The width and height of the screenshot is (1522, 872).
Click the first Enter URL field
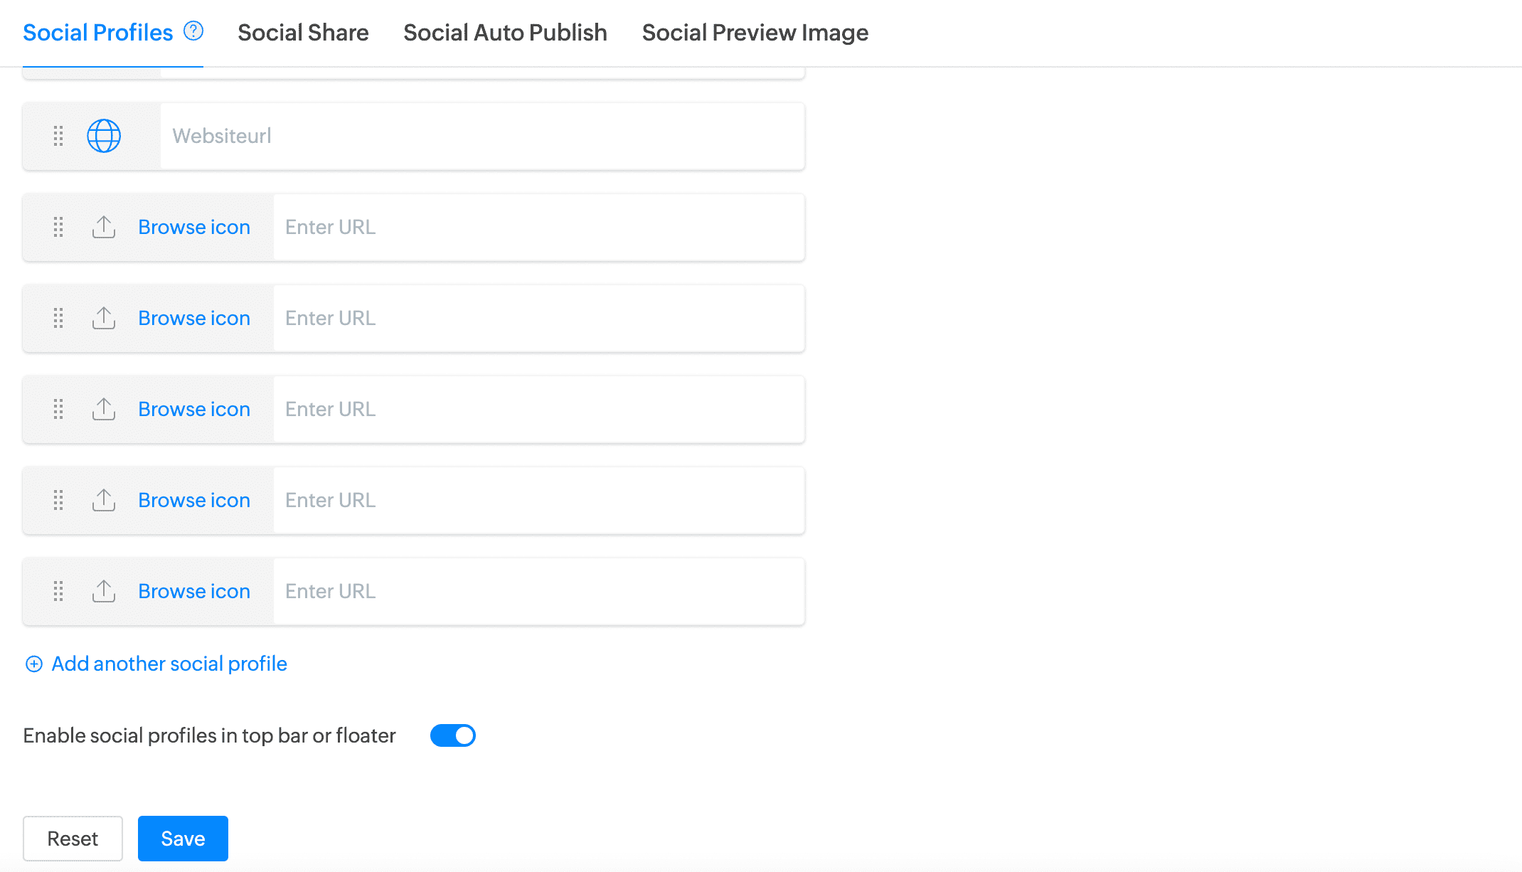539,227
